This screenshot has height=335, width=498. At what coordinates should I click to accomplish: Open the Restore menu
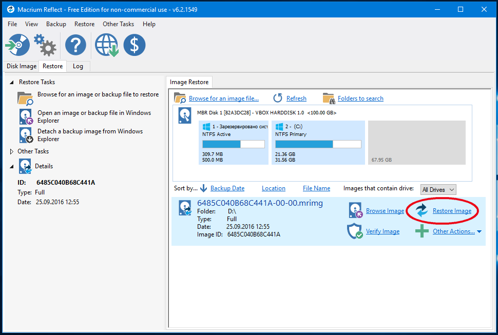pos(85,24)
